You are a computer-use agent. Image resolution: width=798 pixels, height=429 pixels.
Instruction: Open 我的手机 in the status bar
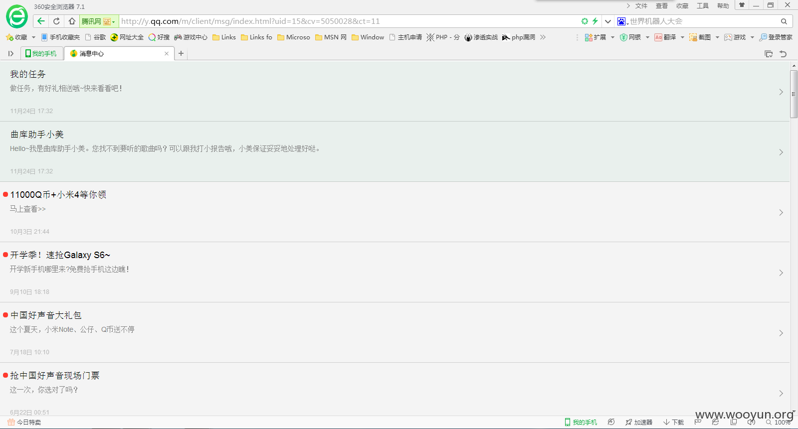tap(581, 422)
